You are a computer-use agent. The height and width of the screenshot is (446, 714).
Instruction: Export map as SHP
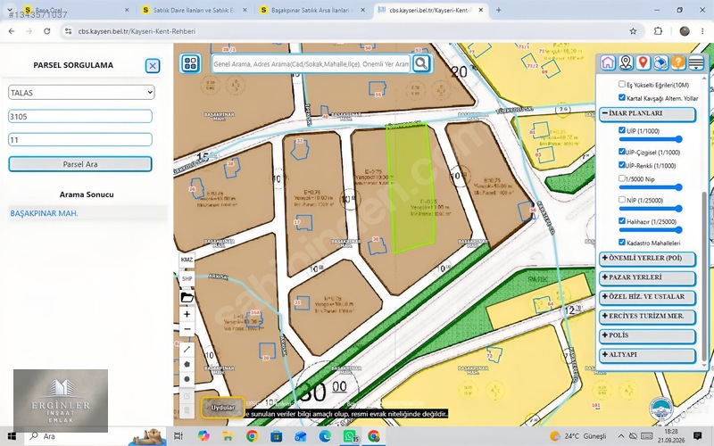pos(187,278)
